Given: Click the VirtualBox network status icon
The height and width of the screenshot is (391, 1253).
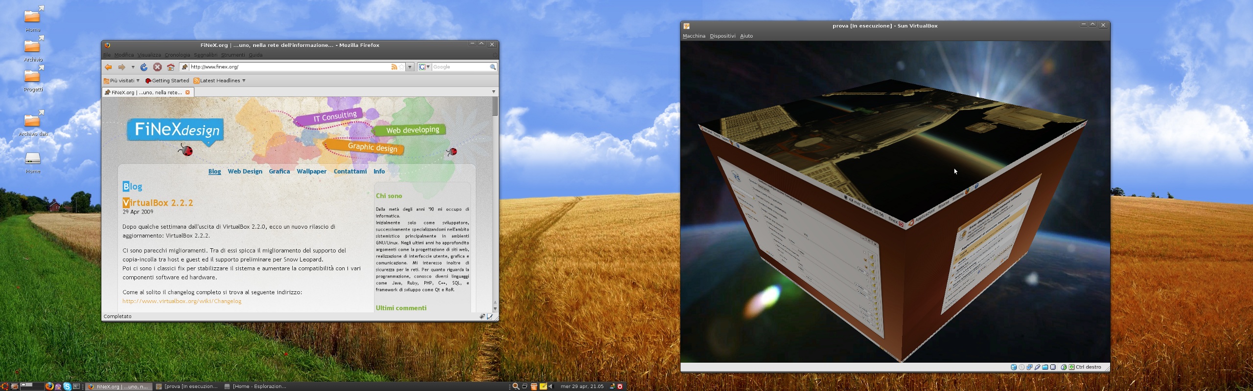Looking at the screenshot, I should point(1029,367).
